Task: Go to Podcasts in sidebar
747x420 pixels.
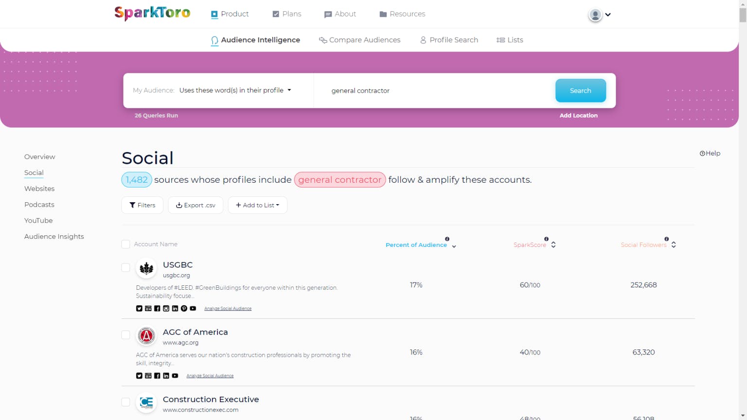Action: (39, 205)
